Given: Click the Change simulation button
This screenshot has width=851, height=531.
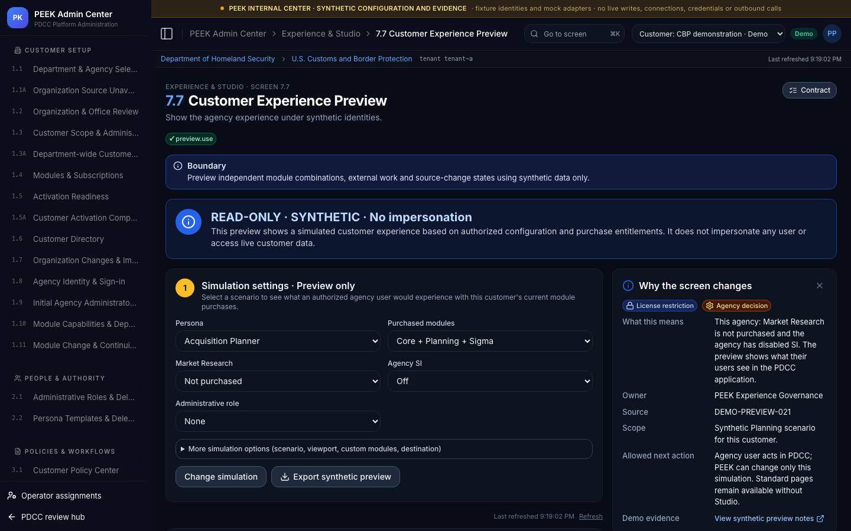Looking at the screenshot, I should tap(221, 477).
